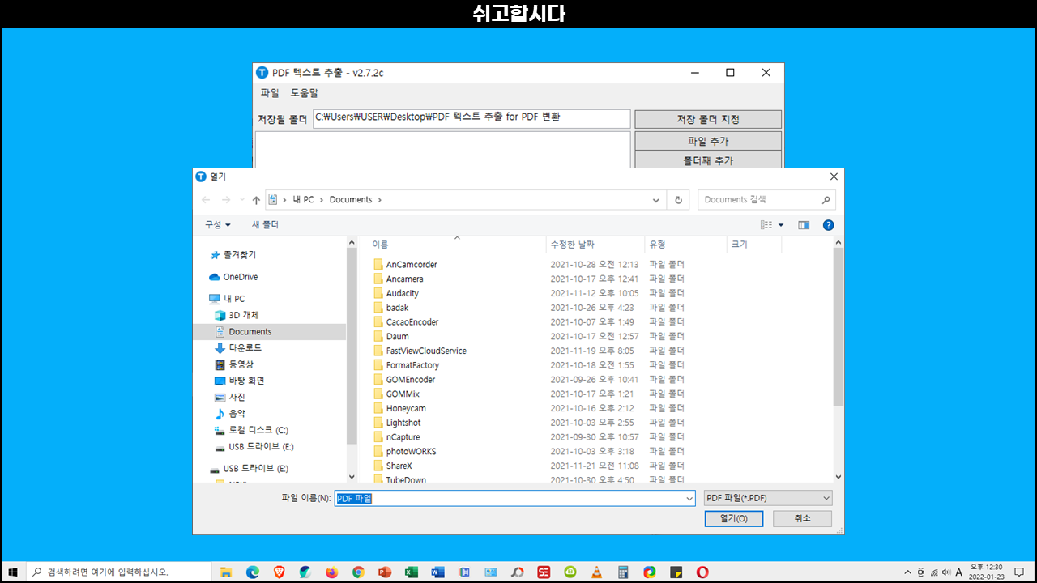Open Google Chrome from the taskbar
This screenshot has height=583, width=1037.
pos(358,572)
